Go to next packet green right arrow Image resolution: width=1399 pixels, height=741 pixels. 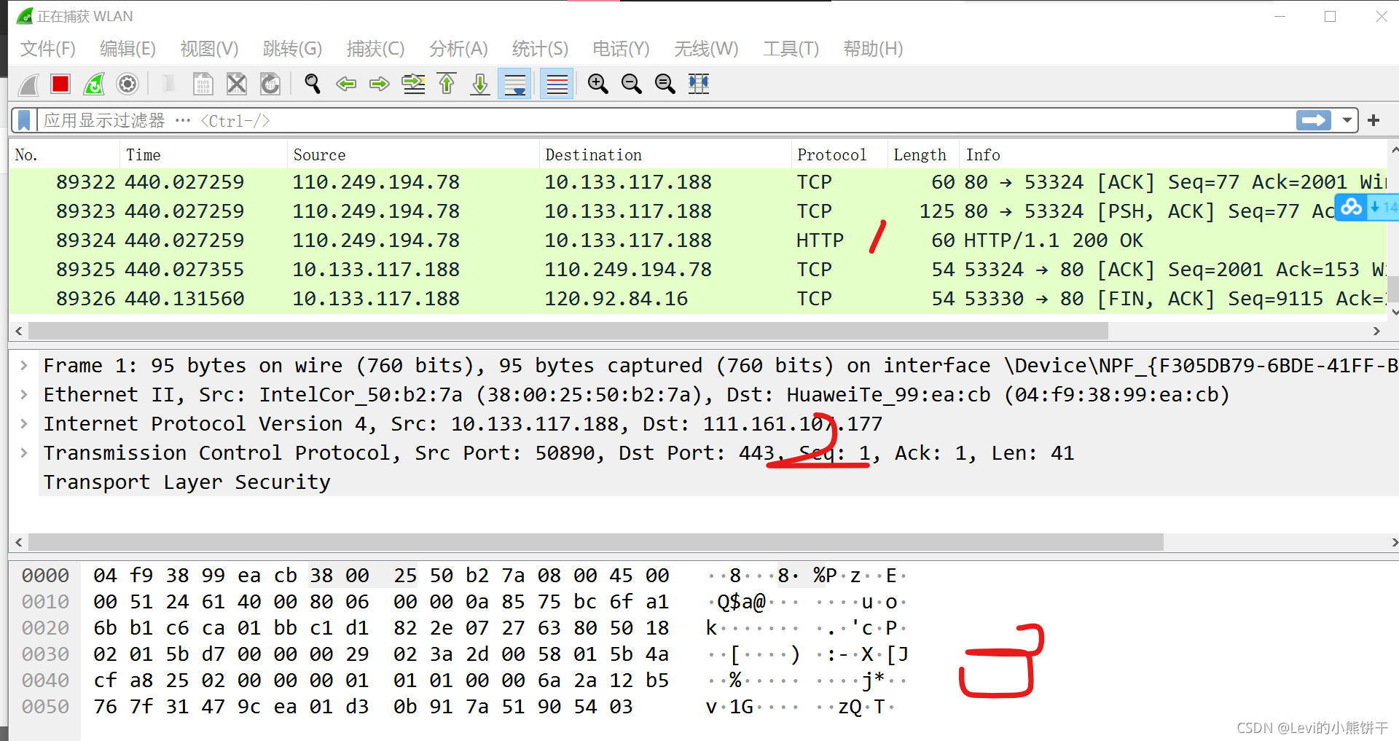tap(380, 85)
